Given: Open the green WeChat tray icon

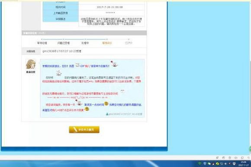Looking at the screenshot, I should point(209,164).
